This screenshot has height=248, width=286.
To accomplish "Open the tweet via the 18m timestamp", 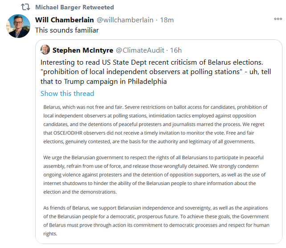I will (167, 20).
